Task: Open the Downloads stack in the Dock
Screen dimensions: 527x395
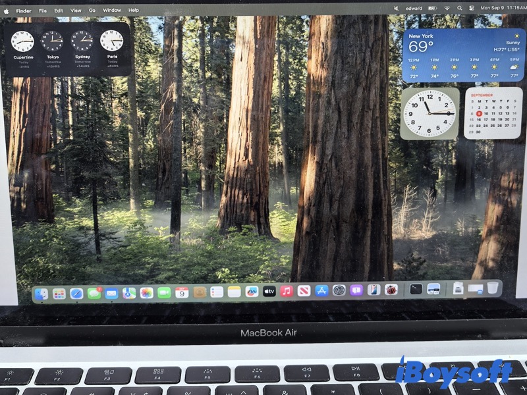Action: pyautogui.click(x=458, y=288)
